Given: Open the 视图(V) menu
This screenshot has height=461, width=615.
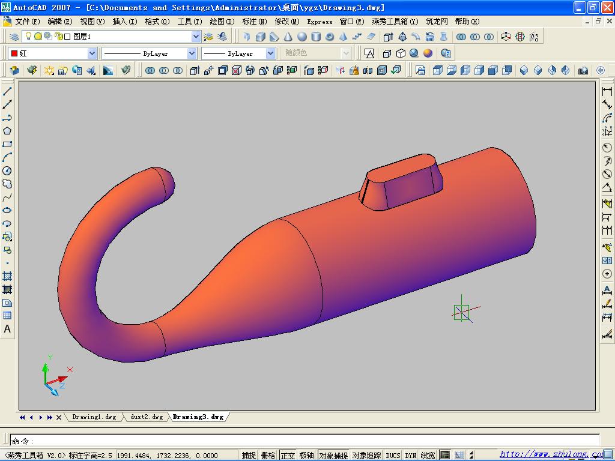Looking at the screenshot, I should (92, 22).
